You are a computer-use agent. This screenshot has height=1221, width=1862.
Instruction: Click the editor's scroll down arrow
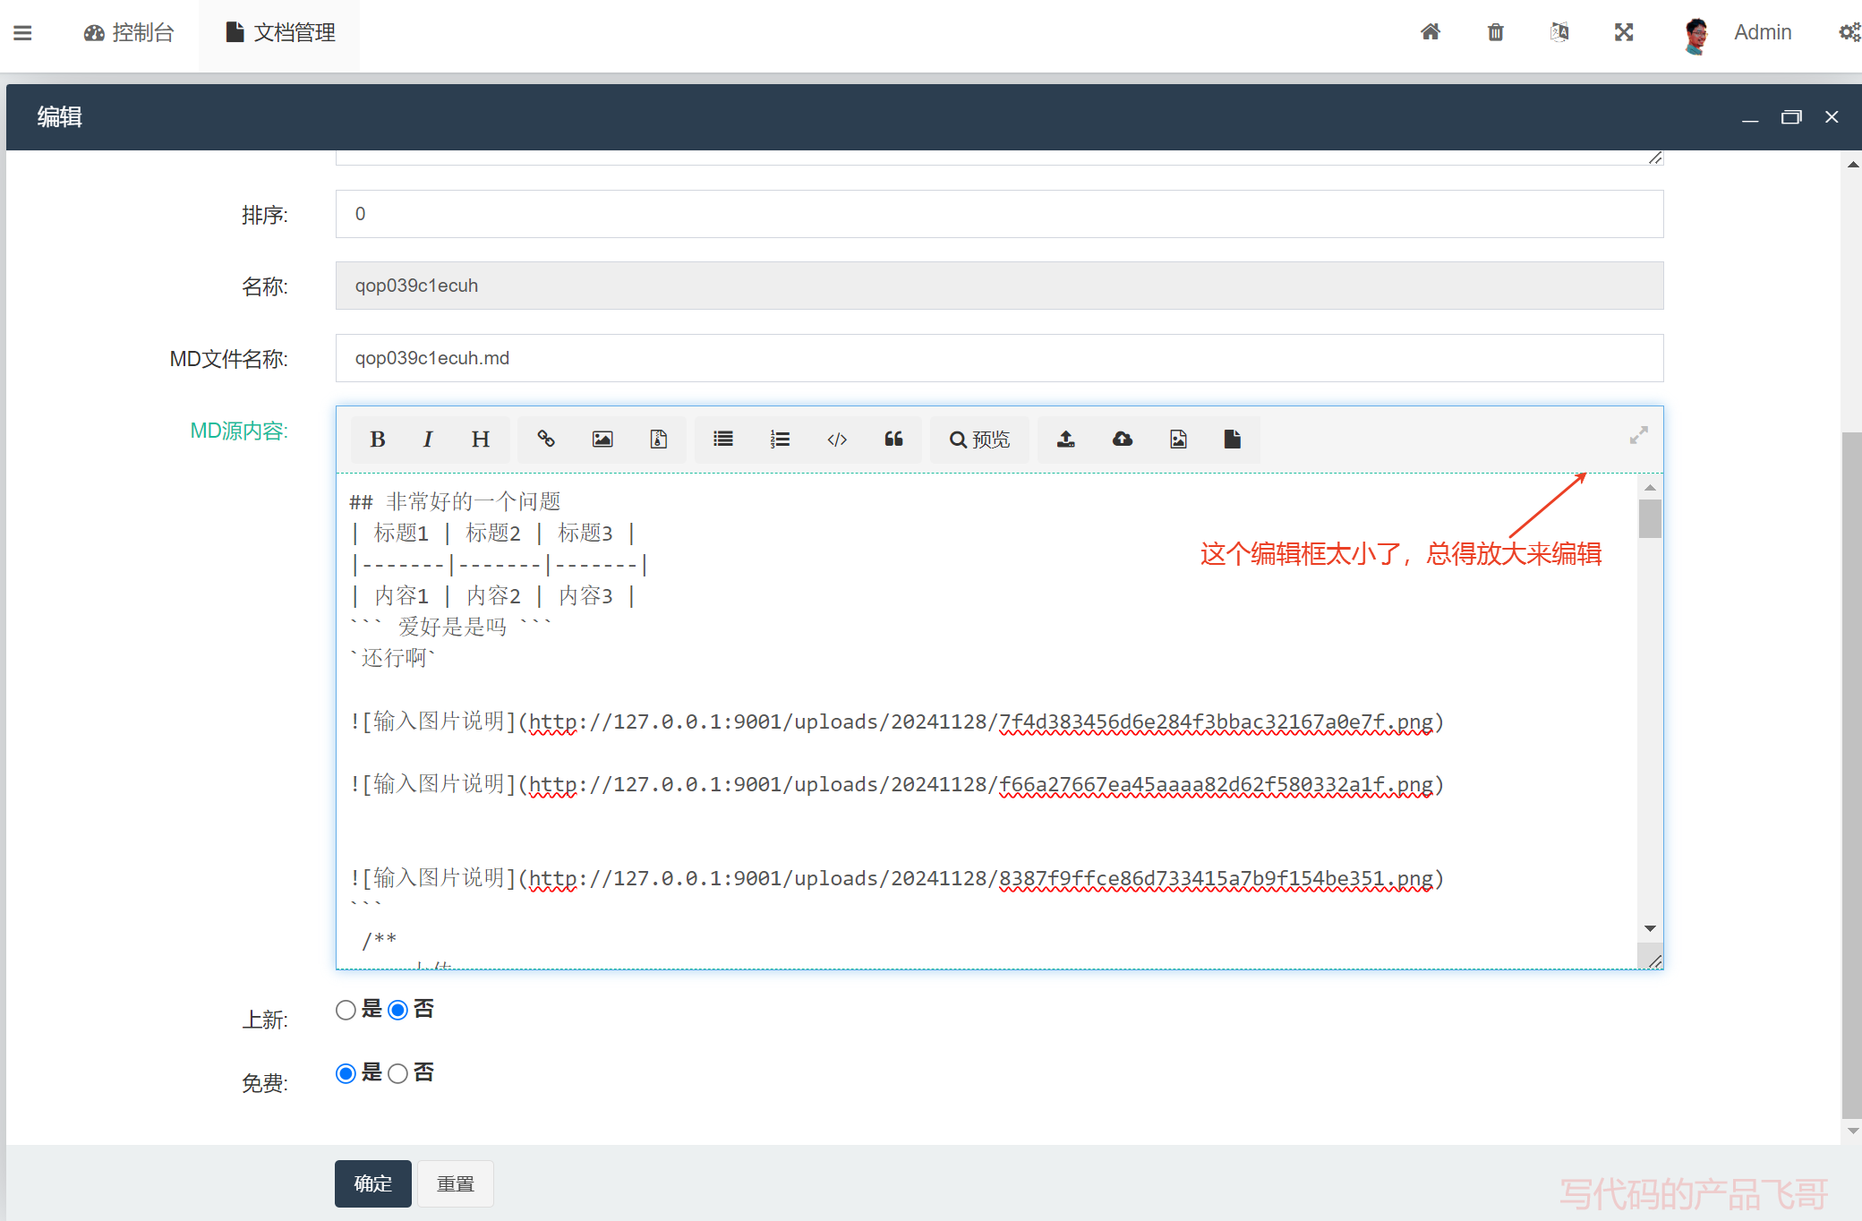point(1650,928)
